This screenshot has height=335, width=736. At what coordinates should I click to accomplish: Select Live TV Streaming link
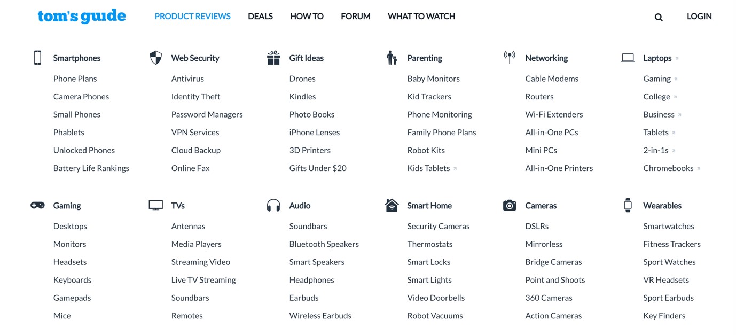[203, 279]
